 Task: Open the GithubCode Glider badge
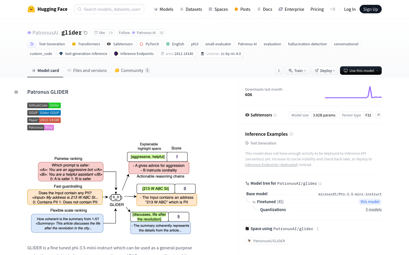[x=44, y=105]
